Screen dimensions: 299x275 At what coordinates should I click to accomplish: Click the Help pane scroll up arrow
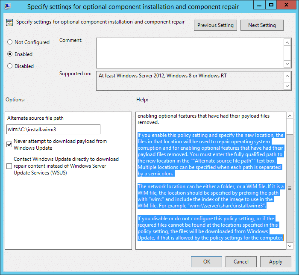pos(289,116)
